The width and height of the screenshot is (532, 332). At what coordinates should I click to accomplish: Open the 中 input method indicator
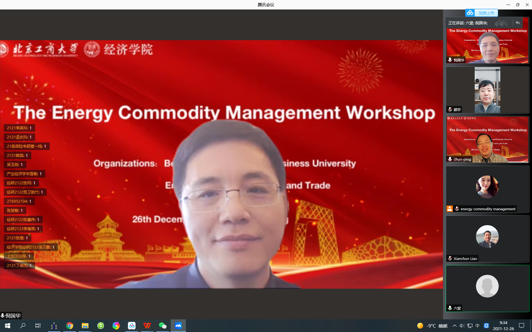point(478,326)
